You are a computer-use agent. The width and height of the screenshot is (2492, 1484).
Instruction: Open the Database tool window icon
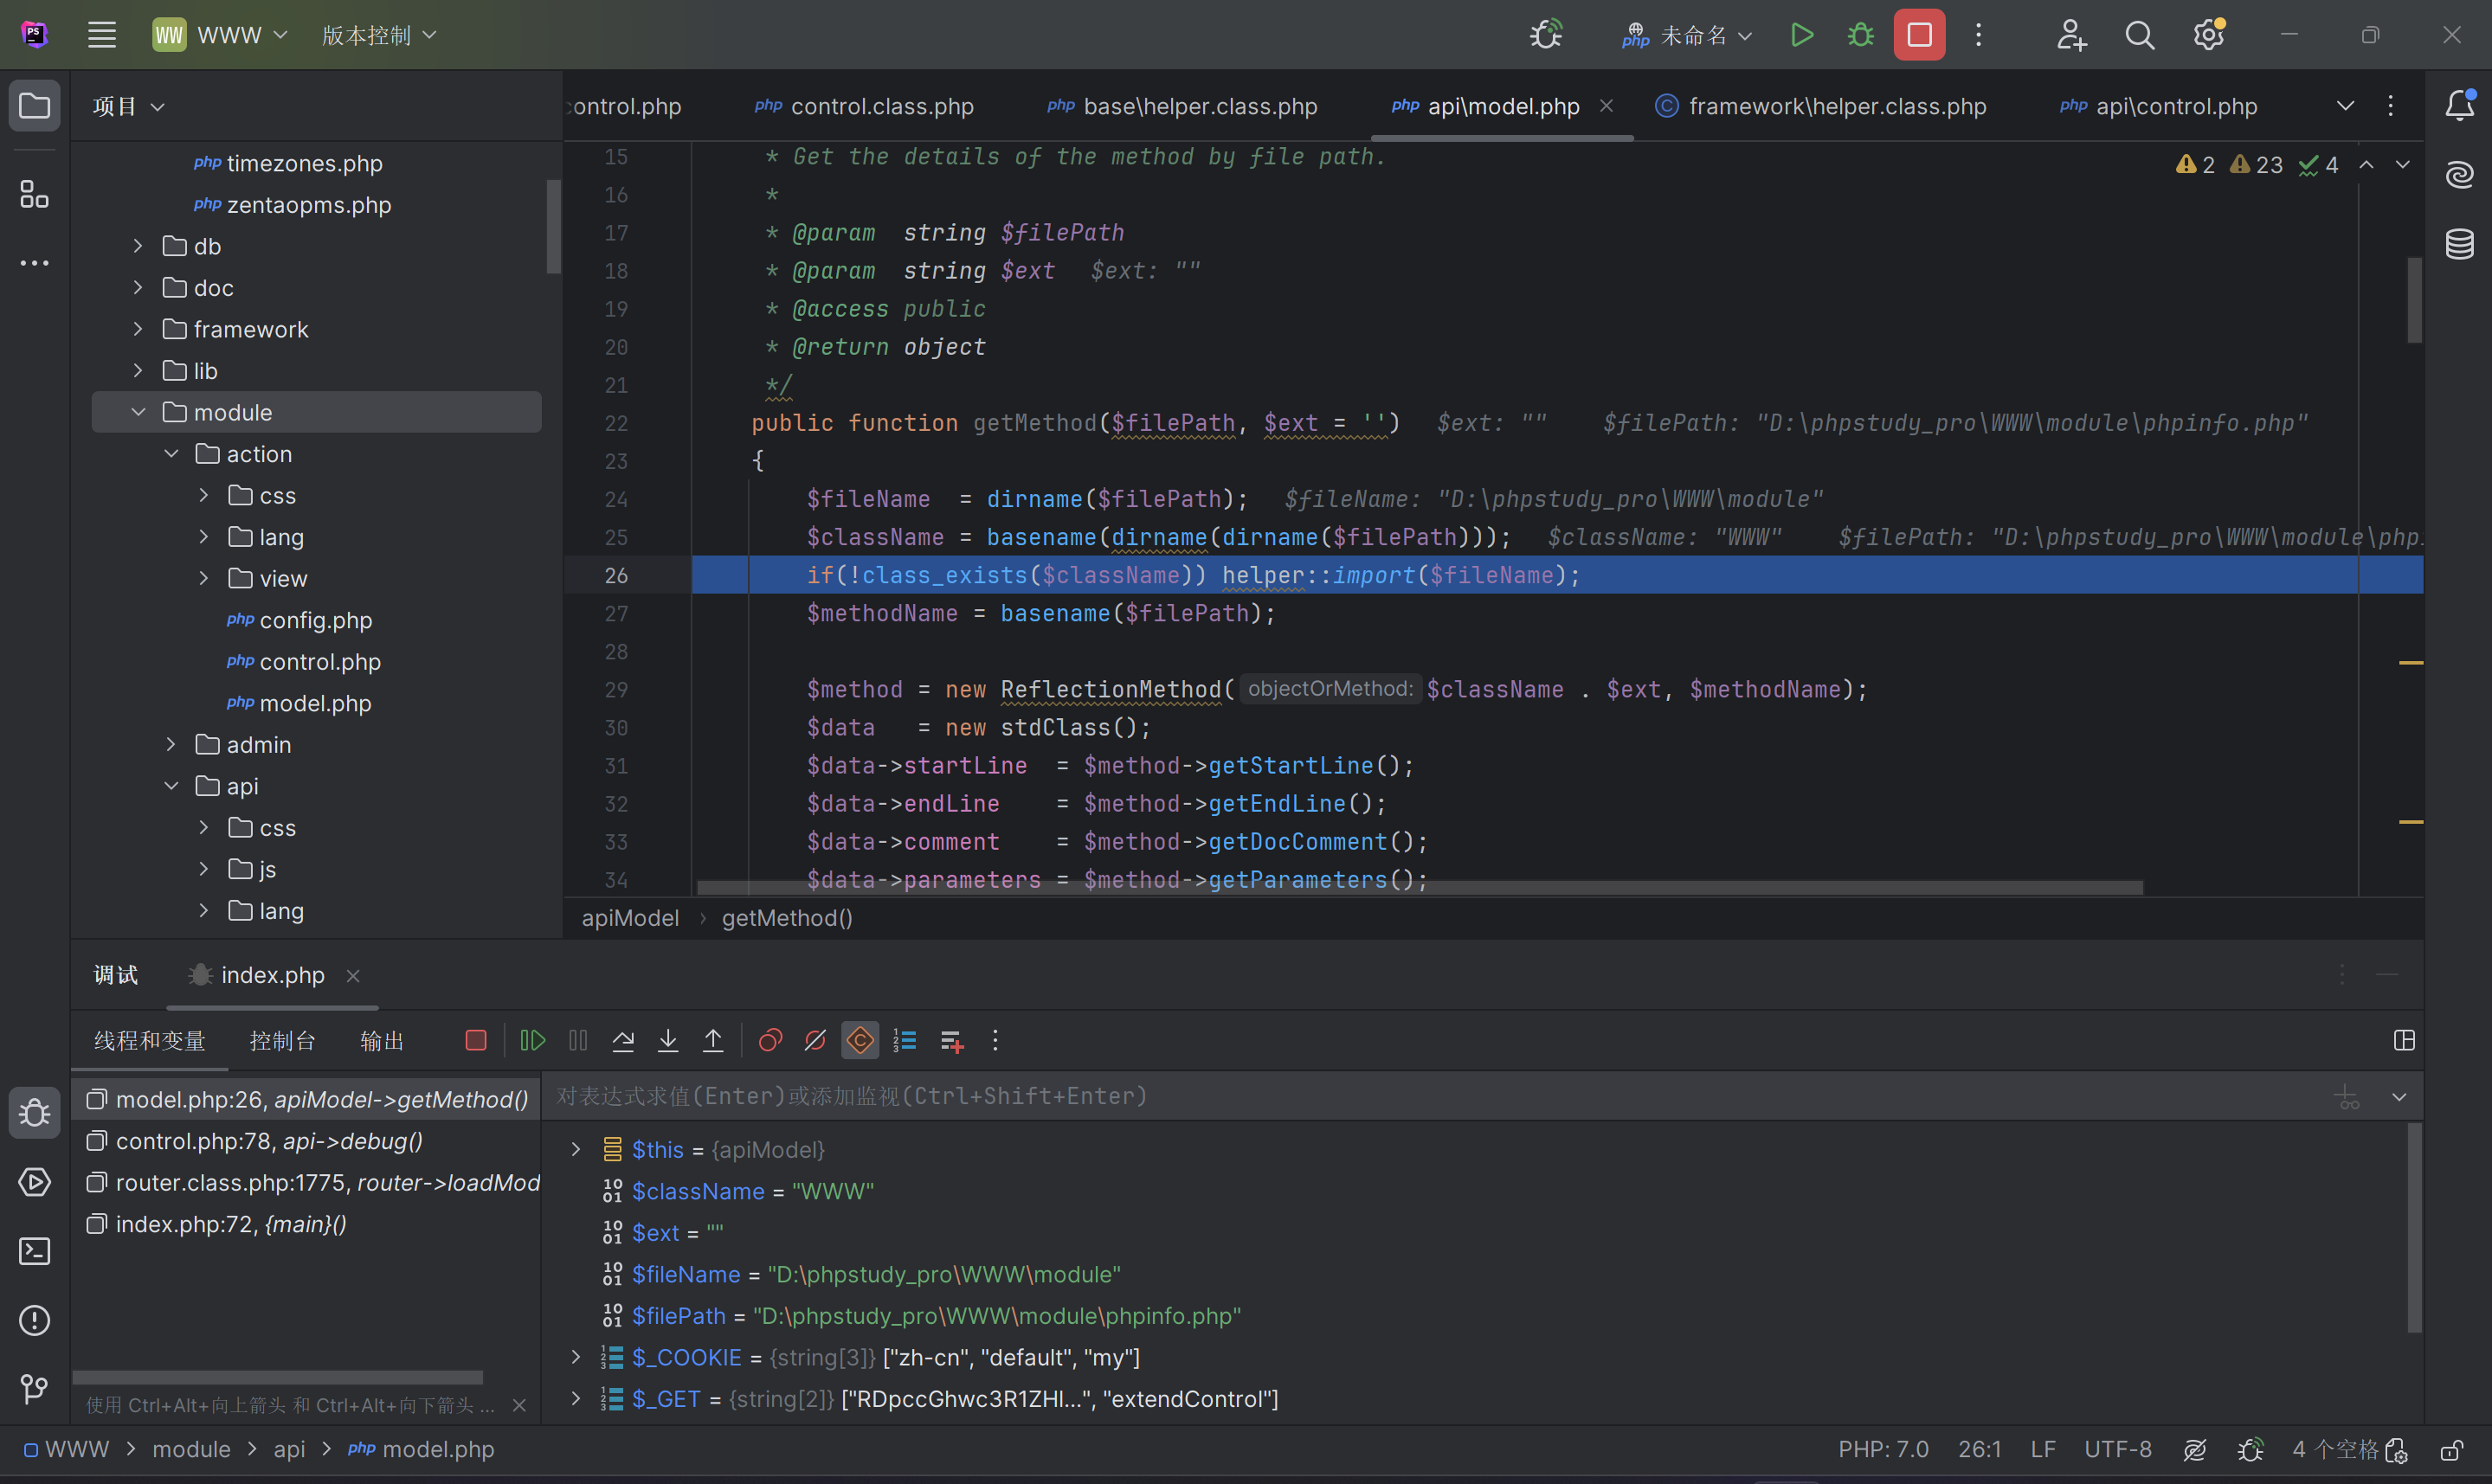coord(2459,244)
